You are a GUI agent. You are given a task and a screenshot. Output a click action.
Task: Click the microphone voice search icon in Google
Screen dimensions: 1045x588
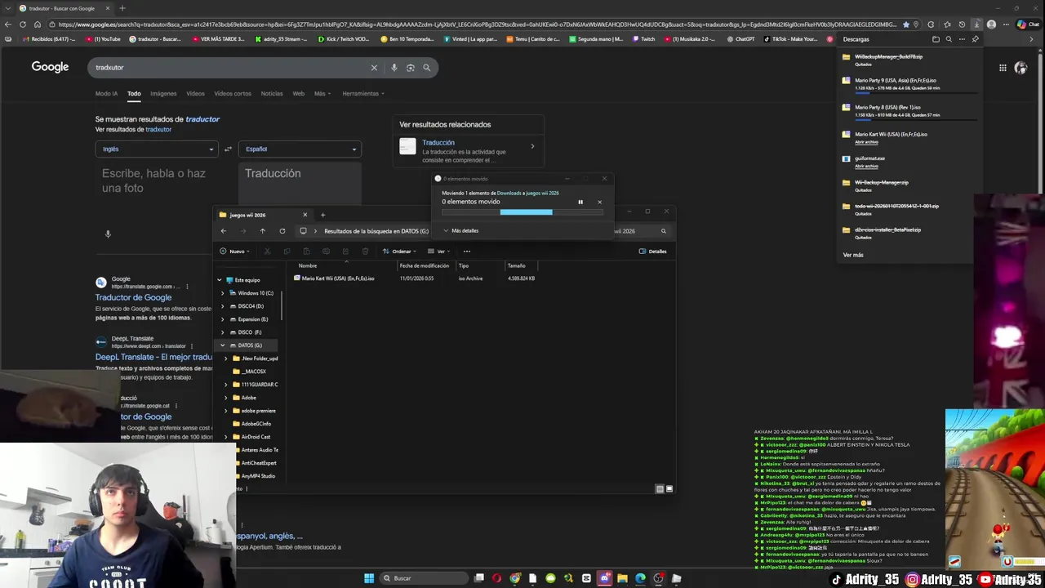394,68
